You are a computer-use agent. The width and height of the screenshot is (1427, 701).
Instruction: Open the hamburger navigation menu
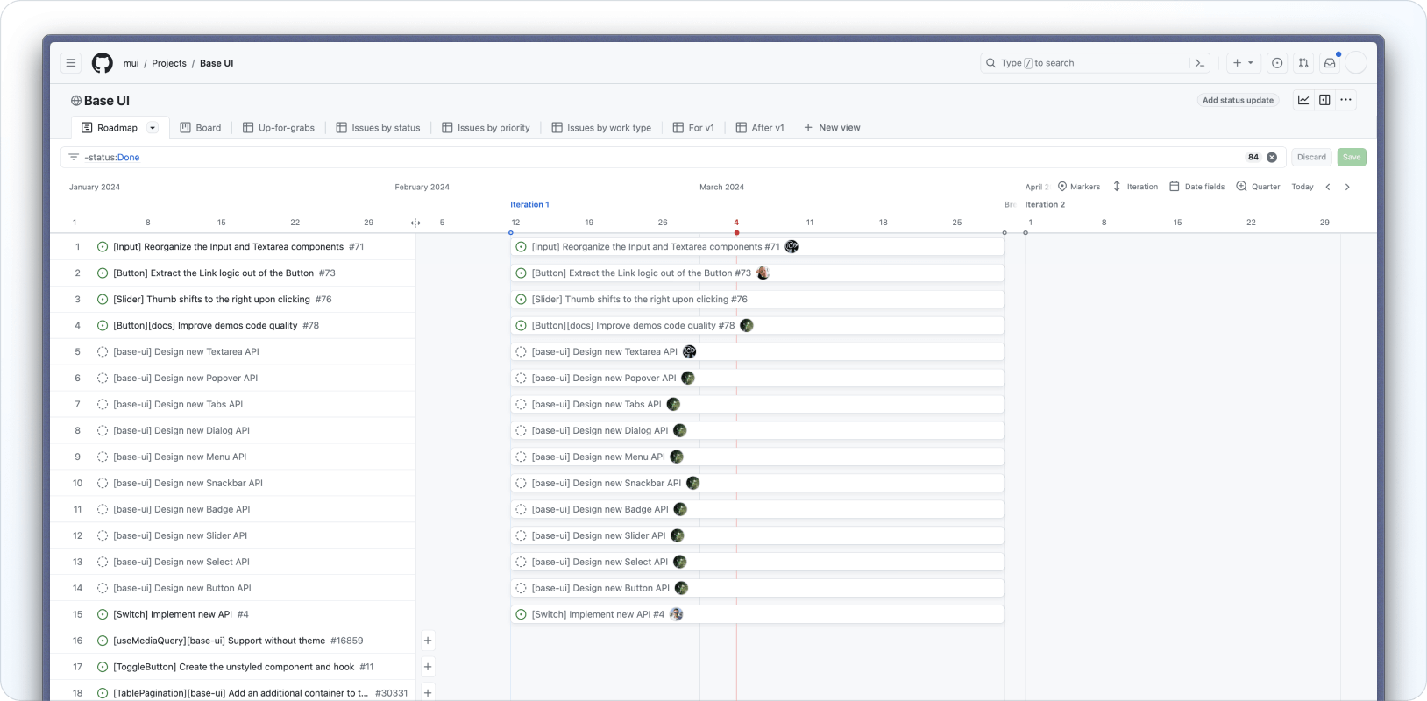coord(71,63)
